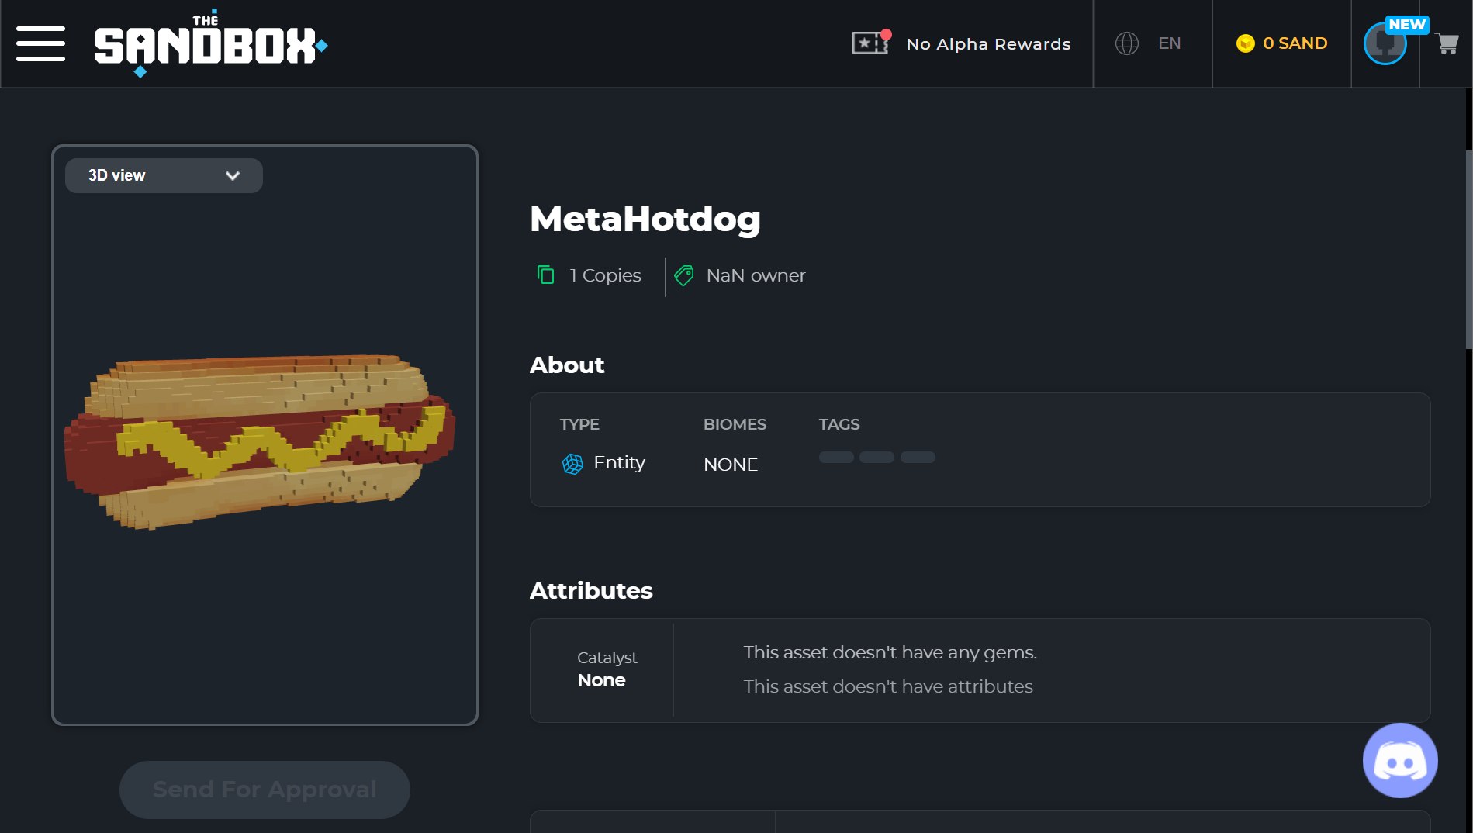Click the globe language icon

point(1127,43)
